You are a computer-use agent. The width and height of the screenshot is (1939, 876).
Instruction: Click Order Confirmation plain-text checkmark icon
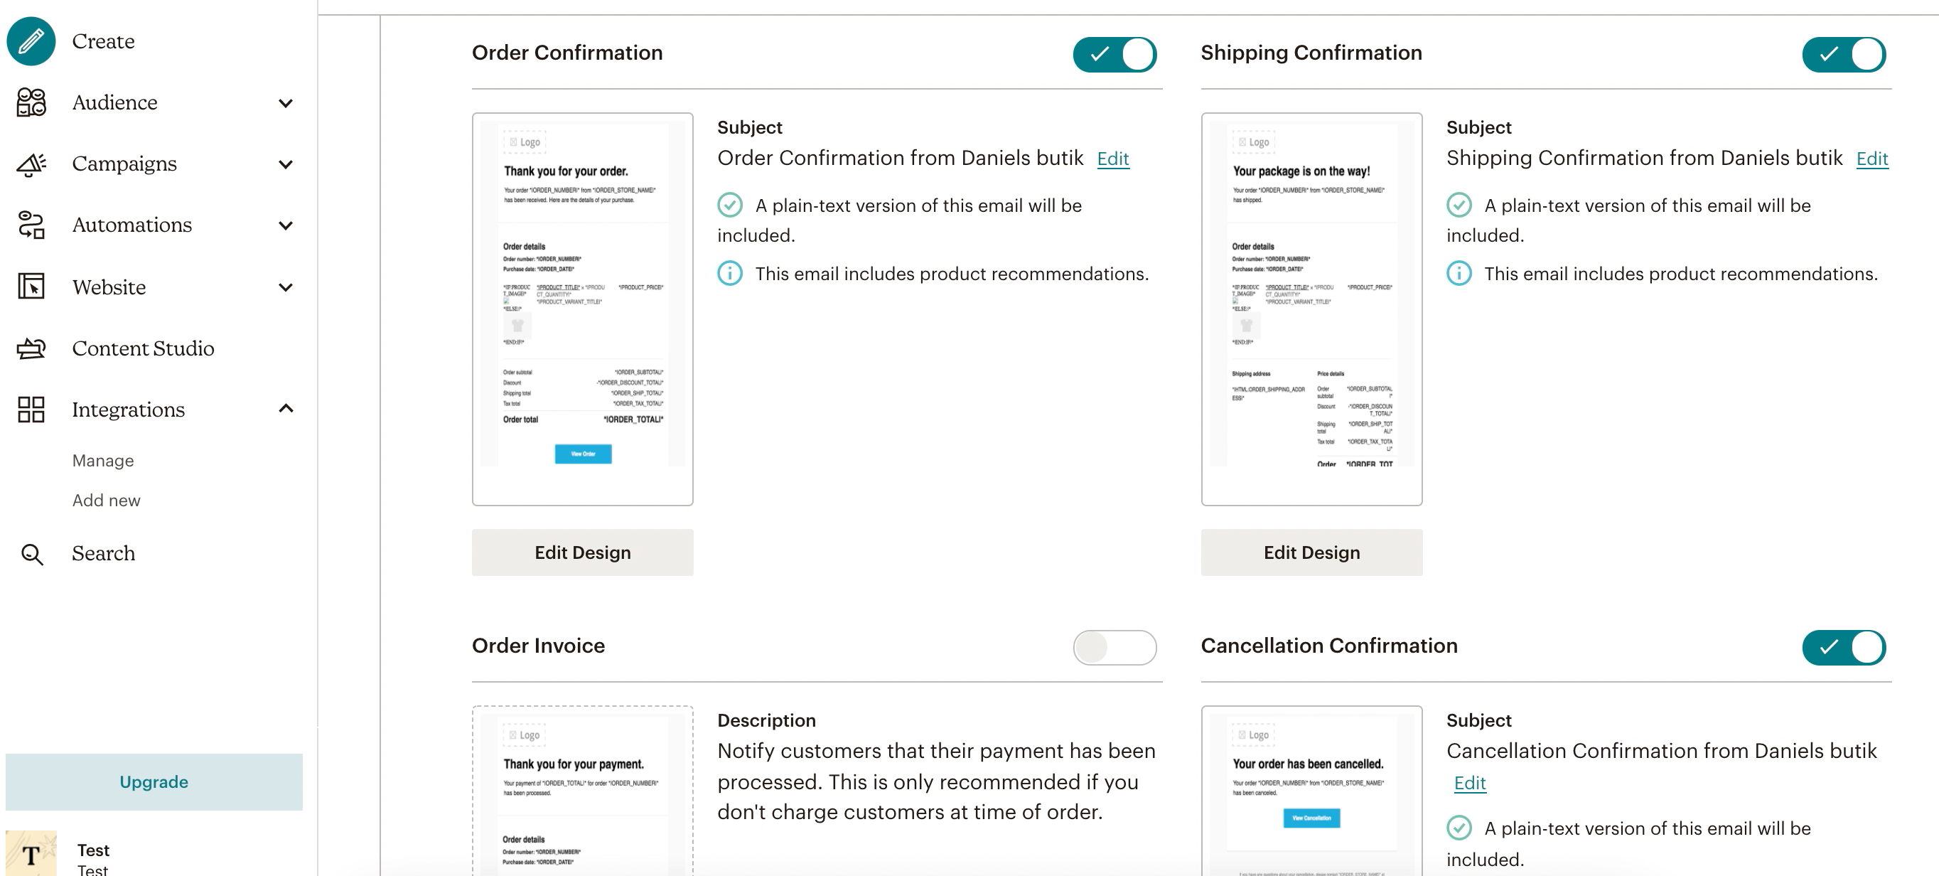pyautogui.click(x=729, y=205)
